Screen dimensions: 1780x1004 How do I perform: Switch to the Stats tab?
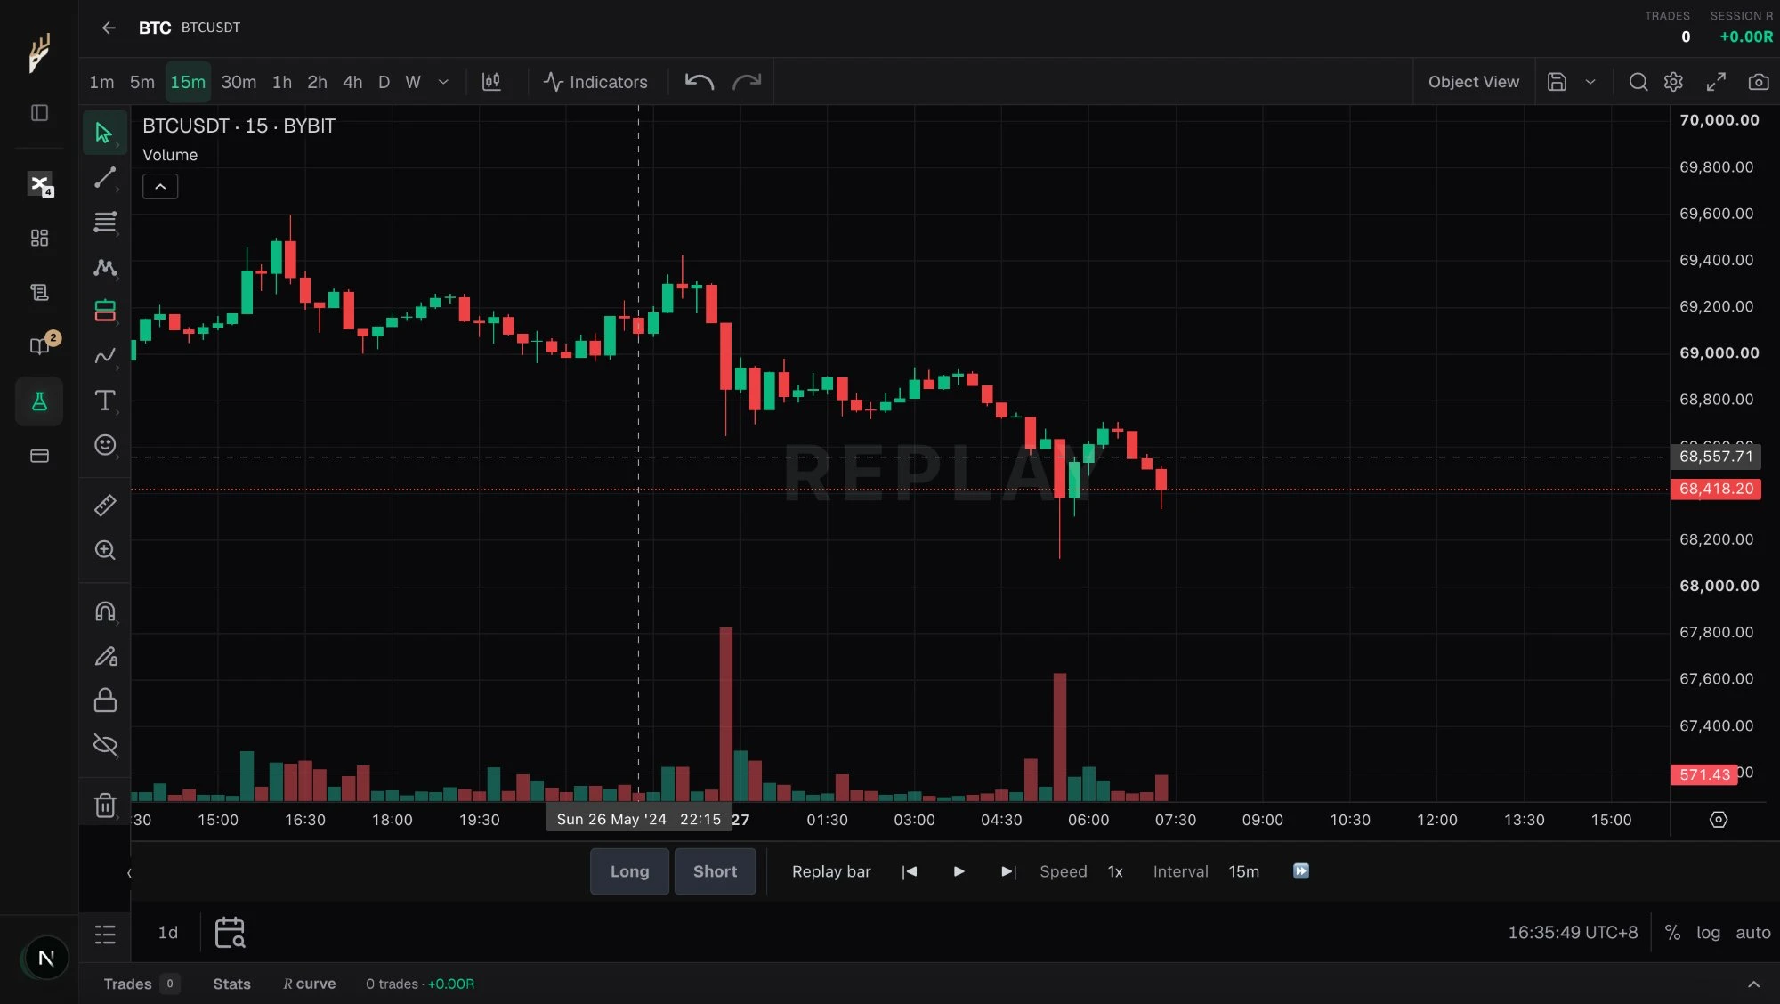(x=231, y=984)
